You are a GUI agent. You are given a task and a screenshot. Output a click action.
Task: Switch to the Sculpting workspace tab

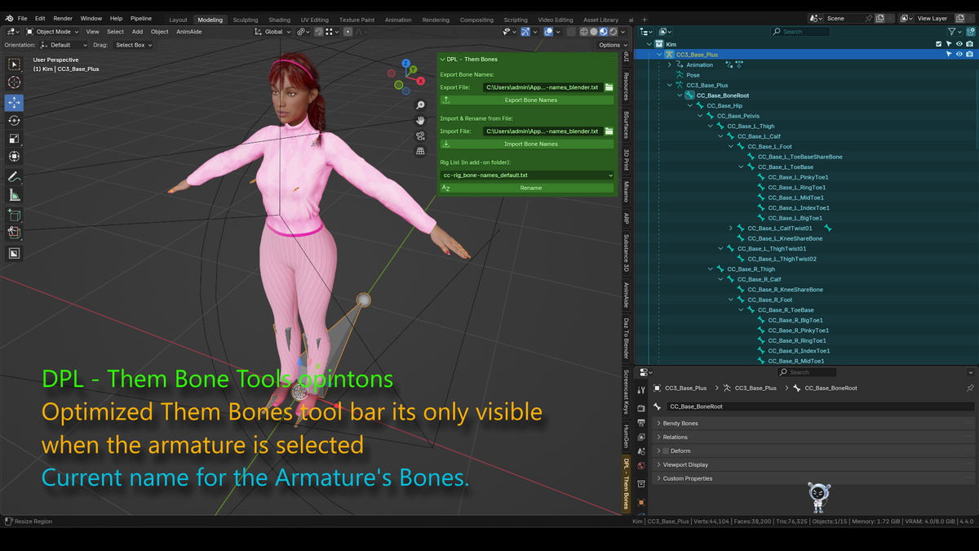[x=245, y=20]
